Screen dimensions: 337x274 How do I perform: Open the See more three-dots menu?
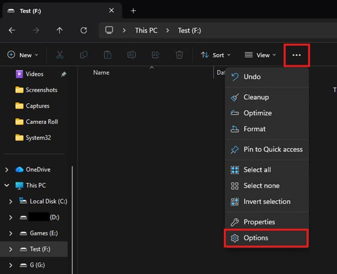click(x=296, y=55)
